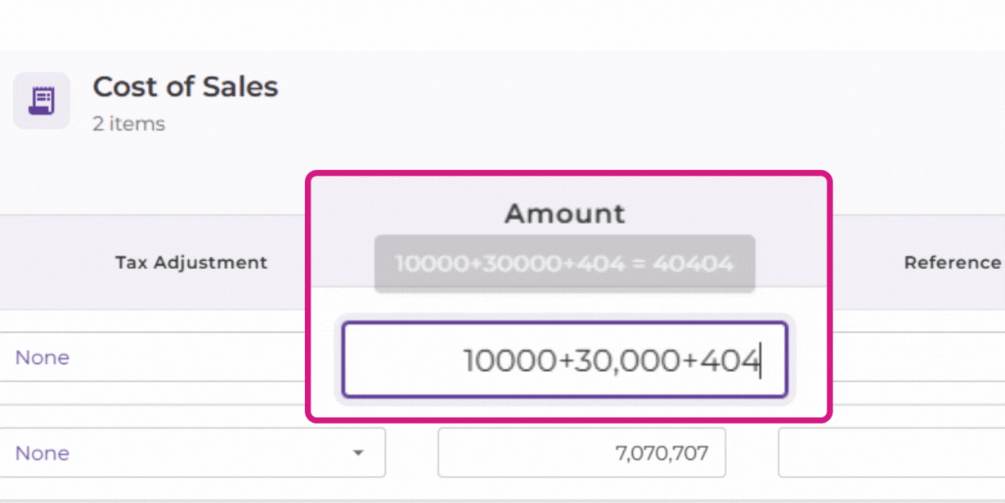1005x503 pixels.
Task: Click the Tax Adjustment column header
Action: (191, 263)
